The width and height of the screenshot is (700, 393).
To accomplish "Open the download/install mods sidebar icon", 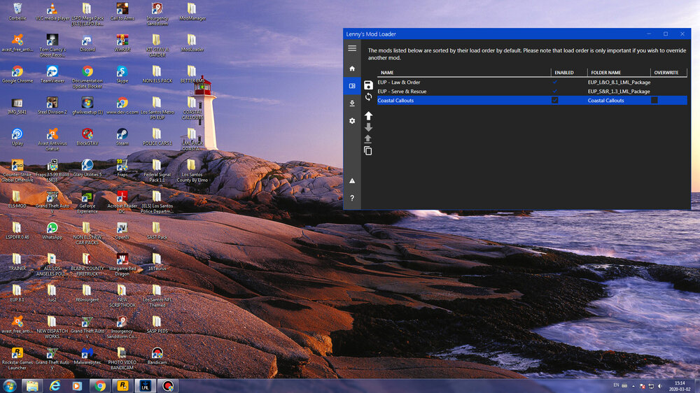I will [352, 103].
